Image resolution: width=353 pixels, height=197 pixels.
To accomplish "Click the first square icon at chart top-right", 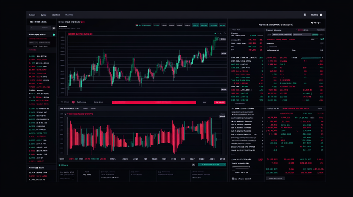I will (x=220, y=34).
